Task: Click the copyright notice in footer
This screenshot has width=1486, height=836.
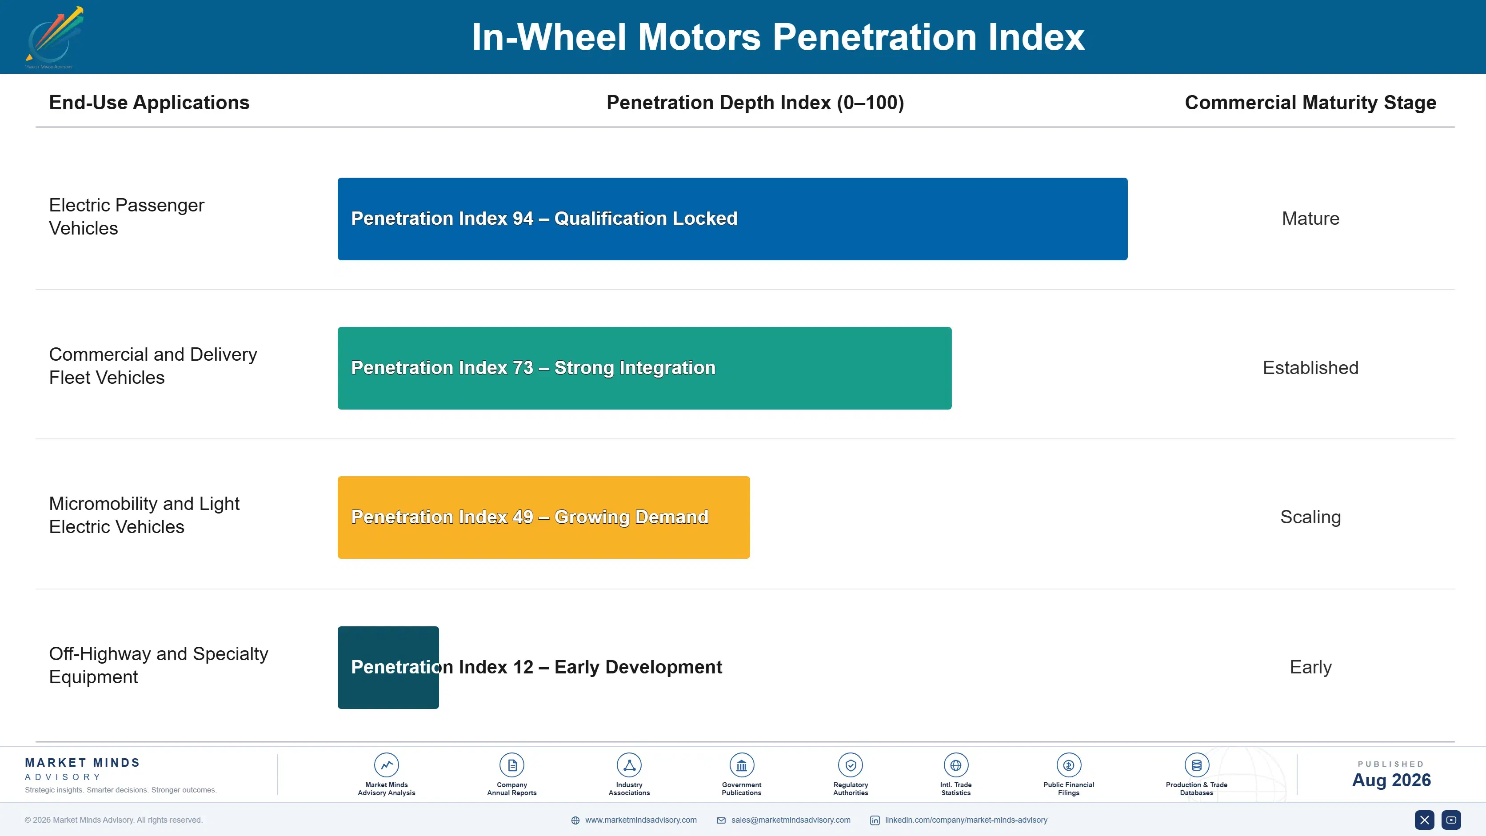Action: click(114, 820)
